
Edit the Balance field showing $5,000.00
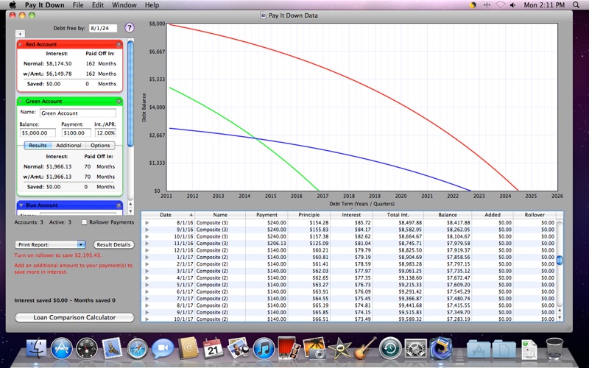point(38,133)
